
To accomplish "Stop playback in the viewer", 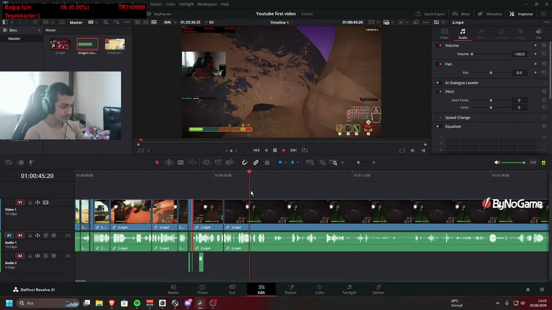I will tap(275, 150).
